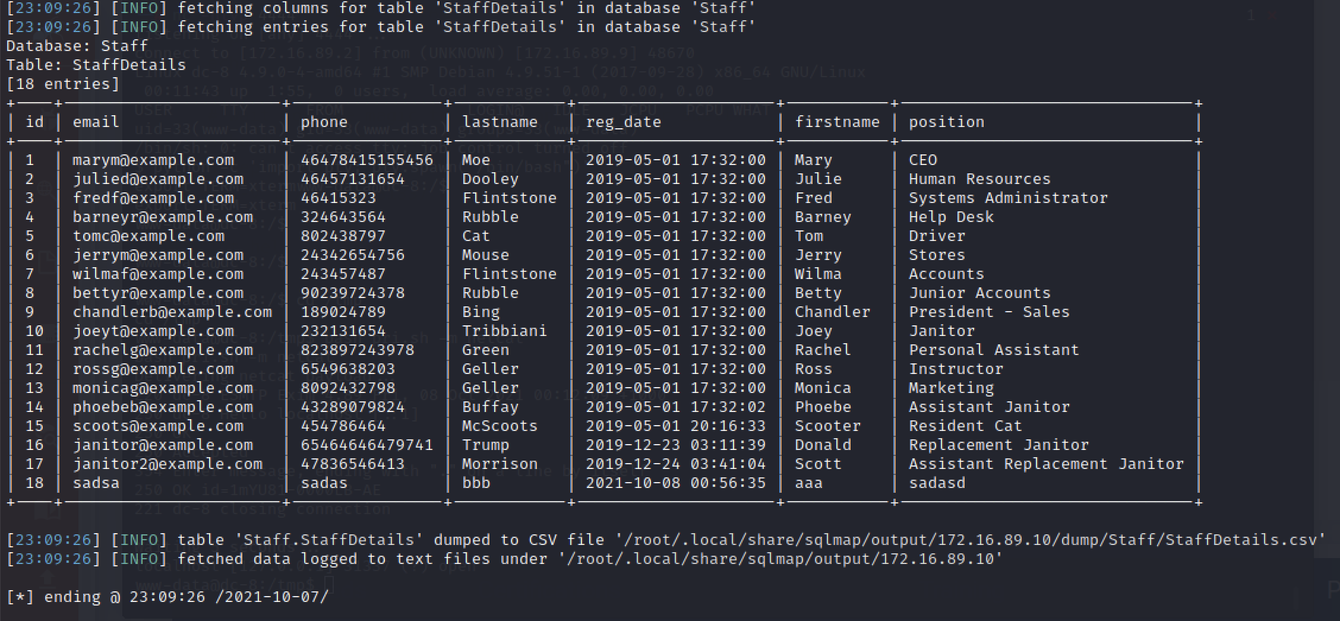1340x621 pixels.
Task: Select the email jerrym@example.com
Action: click(158, 255)
